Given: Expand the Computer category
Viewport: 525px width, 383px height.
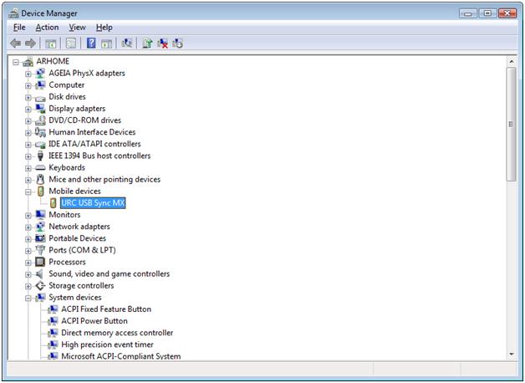Looking at the screenshot, I should (x=28, y=85).
